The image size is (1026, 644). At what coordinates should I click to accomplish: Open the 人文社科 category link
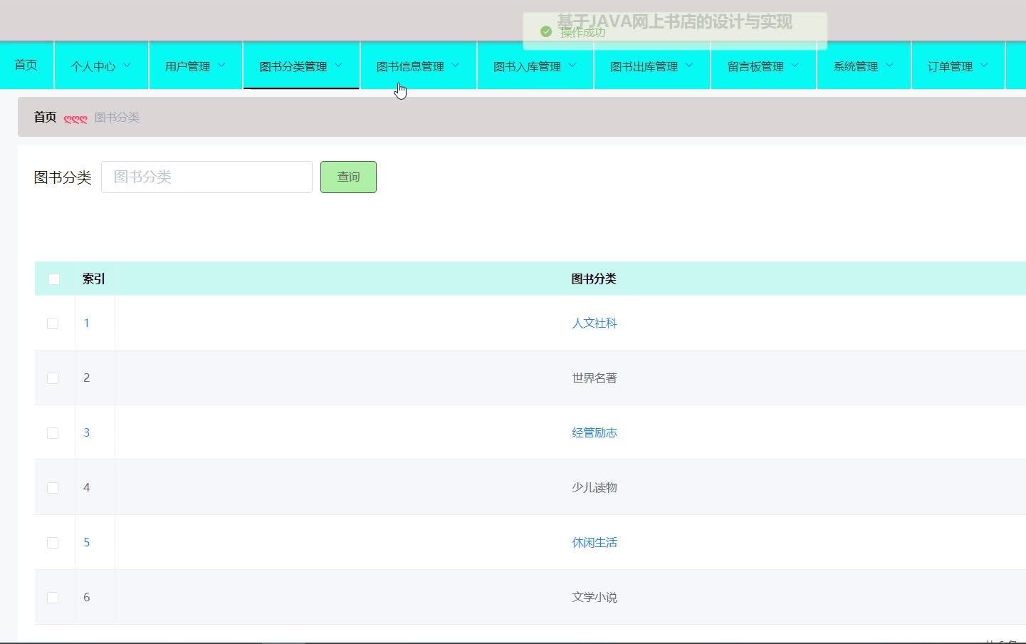(595, 323)
